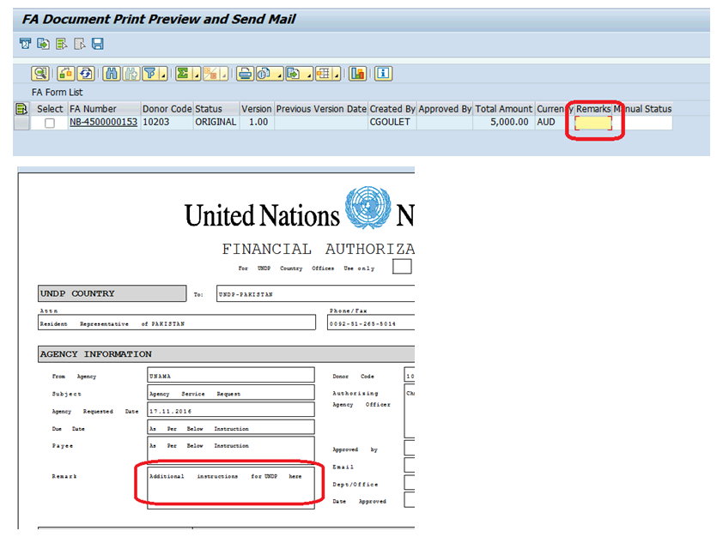Click the Currency cell AUD

[554, 123]
